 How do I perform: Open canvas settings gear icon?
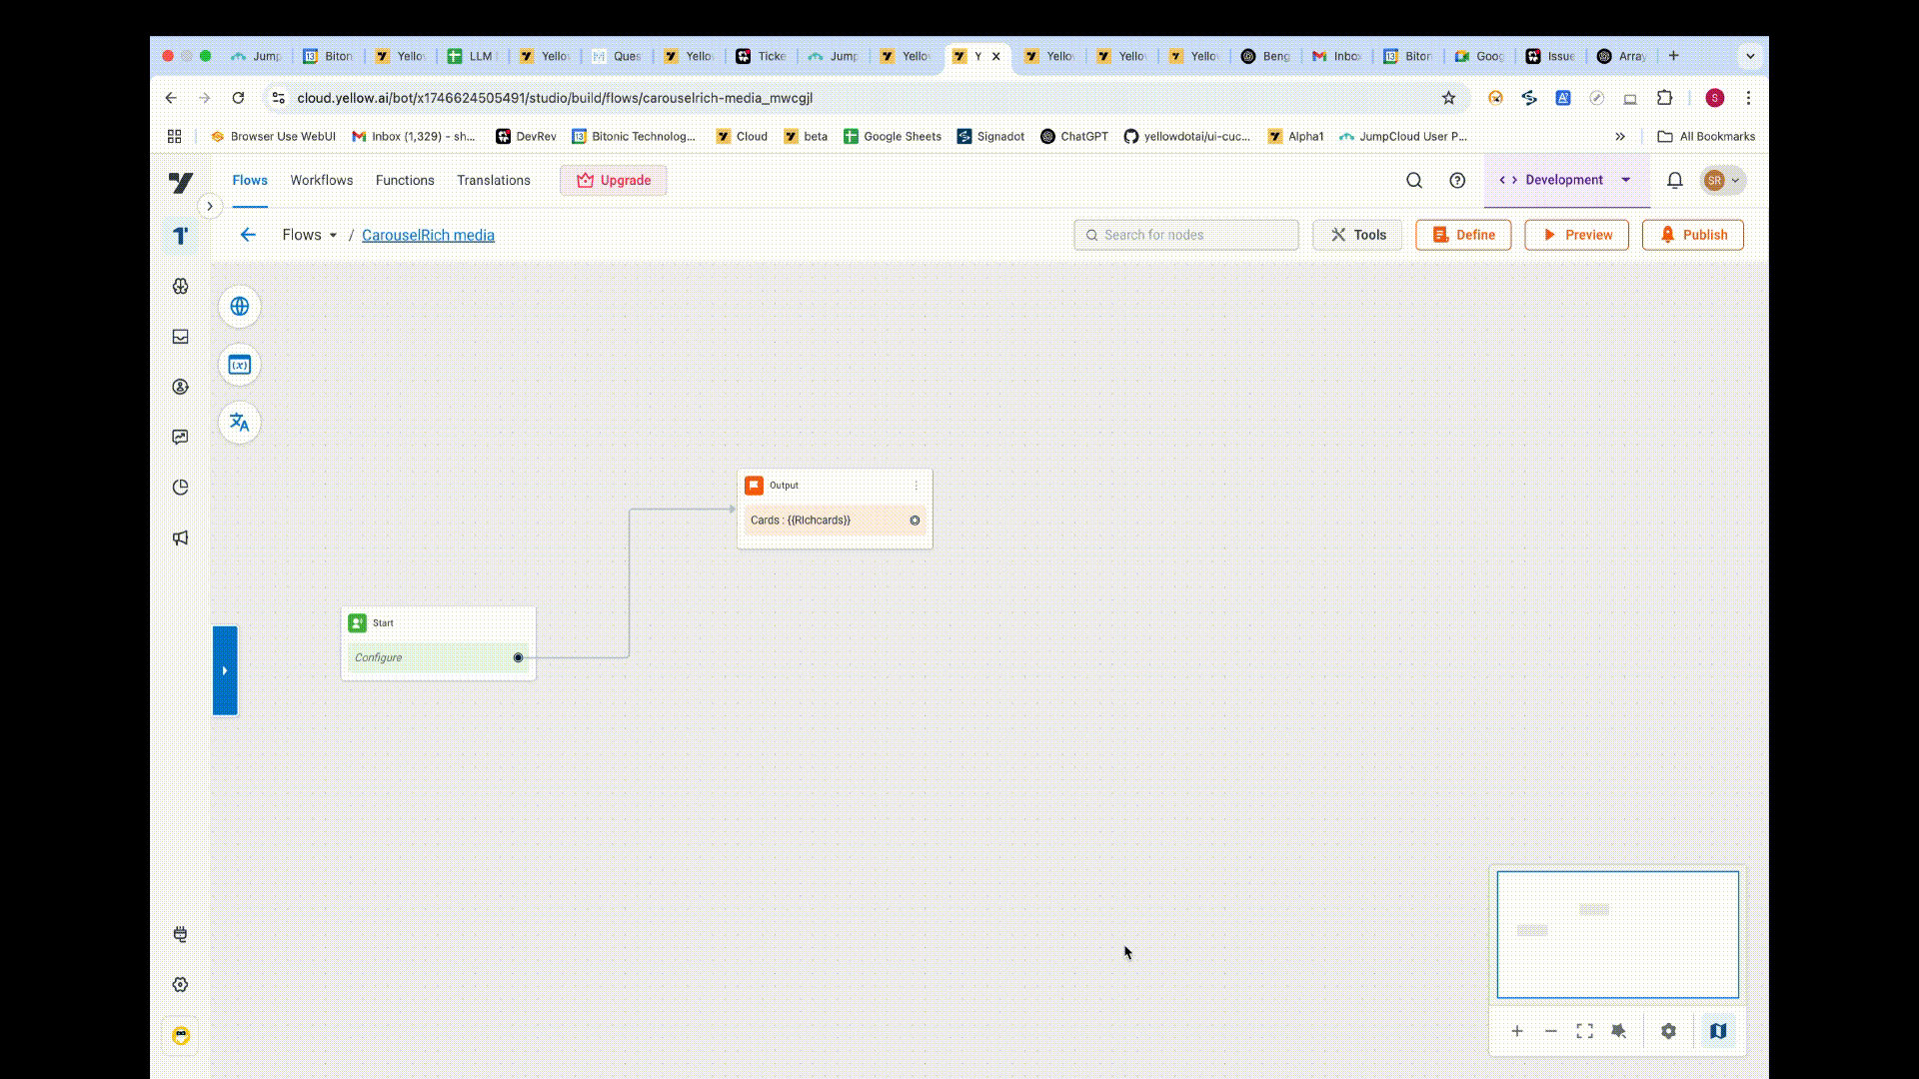pyautogui.click(x=1668, y=1031)
